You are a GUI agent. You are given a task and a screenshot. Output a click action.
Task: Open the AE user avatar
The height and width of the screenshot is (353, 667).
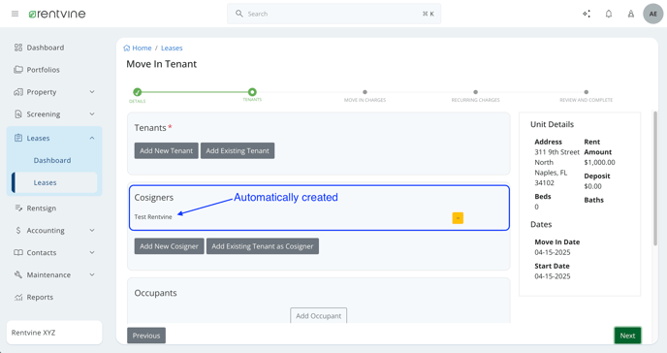point(653,14)
